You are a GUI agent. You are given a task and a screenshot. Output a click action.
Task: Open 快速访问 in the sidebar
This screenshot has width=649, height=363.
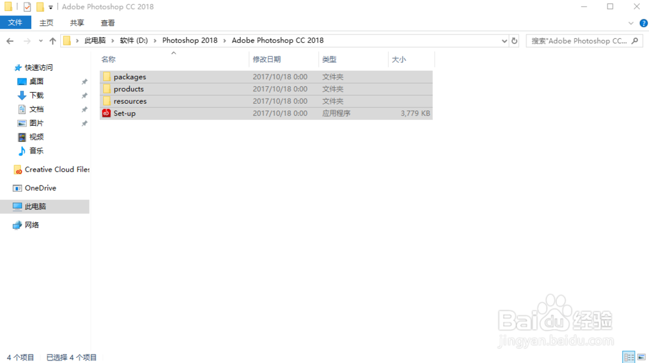[x=38, y=67]
